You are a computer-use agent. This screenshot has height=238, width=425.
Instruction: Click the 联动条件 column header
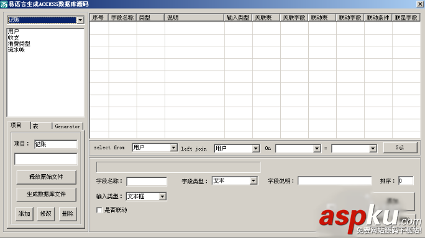tap(378, 17)
